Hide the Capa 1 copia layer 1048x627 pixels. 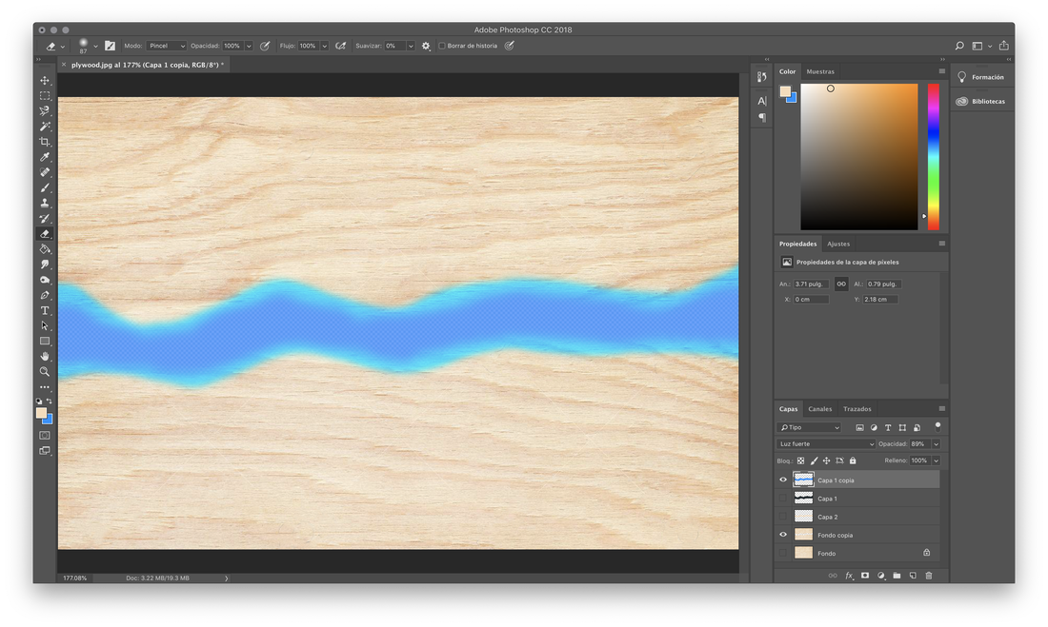pos(782,480)
